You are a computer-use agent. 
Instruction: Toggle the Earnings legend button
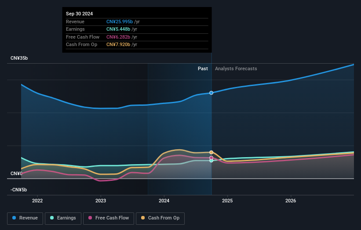(63, 218)
